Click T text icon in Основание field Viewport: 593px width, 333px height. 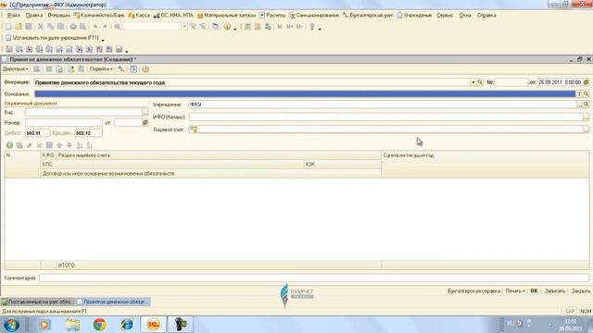(x=579, y=94)
